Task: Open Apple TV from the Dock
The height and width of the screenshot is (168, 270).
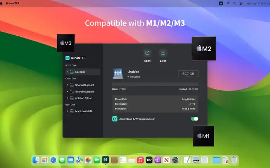Action: [149, 160]
